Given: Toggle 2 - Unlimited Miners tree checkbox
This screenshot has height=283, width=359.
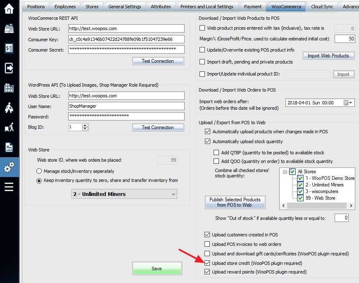Looking at the screenshot, I should (x=300, y=185).
